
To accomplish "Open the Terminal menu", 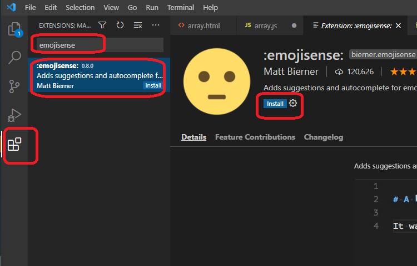I will 181,7.
